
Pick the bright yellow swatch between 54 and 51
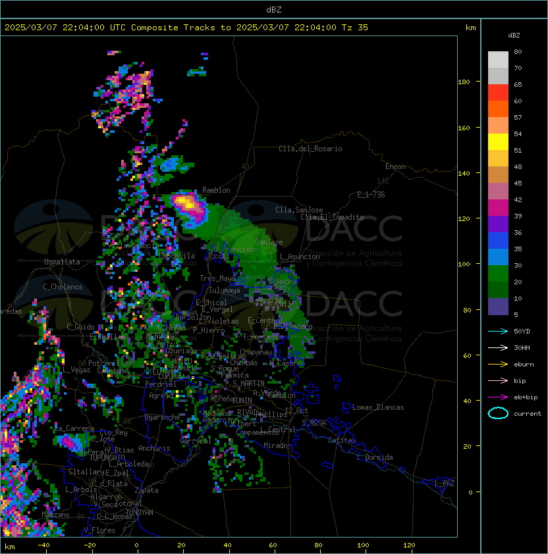coord(498,142)
